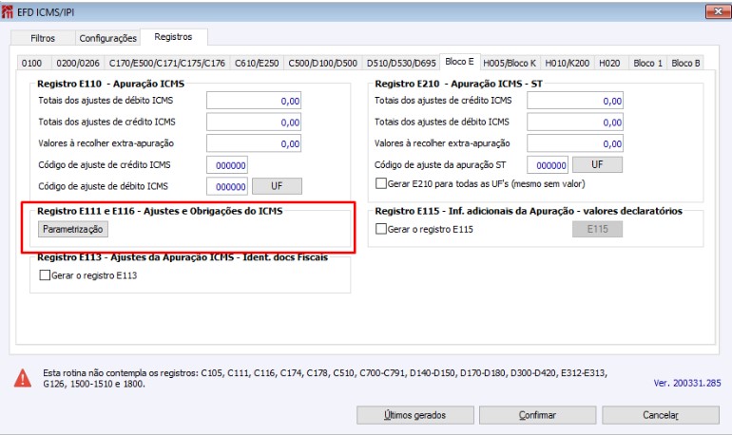Screen dimensions: 732x435
Task: Click the 'Registro E115 - Inf. adicionais' heading
Action: [x=529, y=211]
